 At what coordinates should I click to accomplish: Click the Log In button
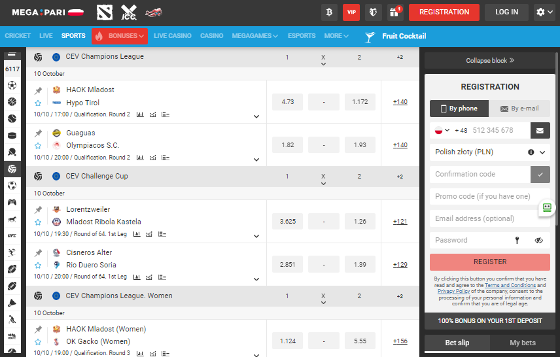(506, 12)
